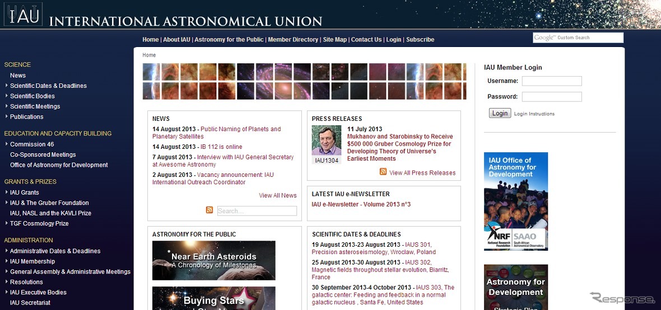Open Vacancy announcement Outreach Coordinator link
The image size is (661, 310).
click(x=213, y=179)
